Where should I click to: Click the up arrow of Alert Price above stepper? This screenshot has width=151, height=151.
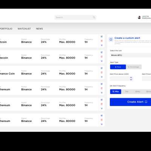point(131,77)
